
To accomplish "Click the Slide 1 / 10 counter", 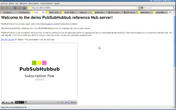I will (20, 102).
